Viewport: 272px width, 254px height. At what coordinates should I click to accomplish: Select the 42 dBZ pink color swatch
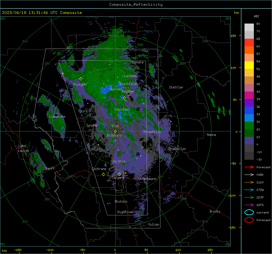(x=249, y=88)
